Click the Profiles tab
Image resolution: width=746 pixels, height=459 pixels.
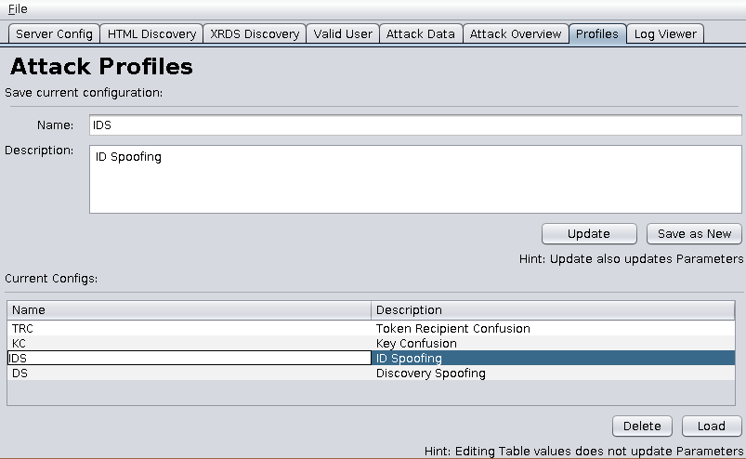click(x=597, y=34)
